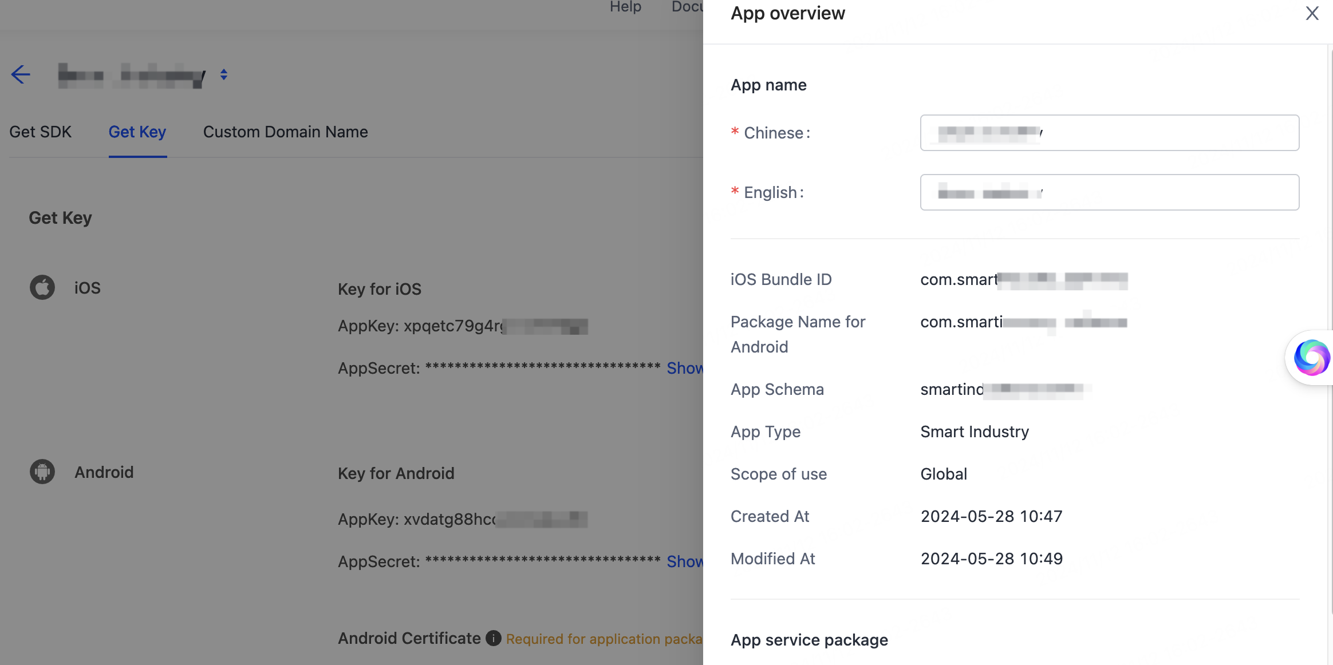Select the Android AppKey value text

coord(495,519)
